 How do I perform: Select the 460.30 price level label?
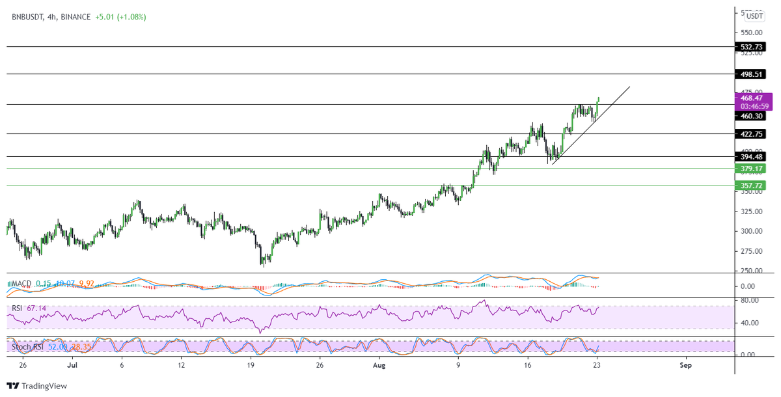click(x=751, y=116)
